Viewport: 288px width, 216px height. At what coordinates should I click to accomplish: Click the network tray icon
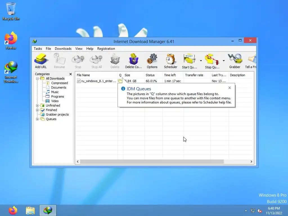[253, 211]
